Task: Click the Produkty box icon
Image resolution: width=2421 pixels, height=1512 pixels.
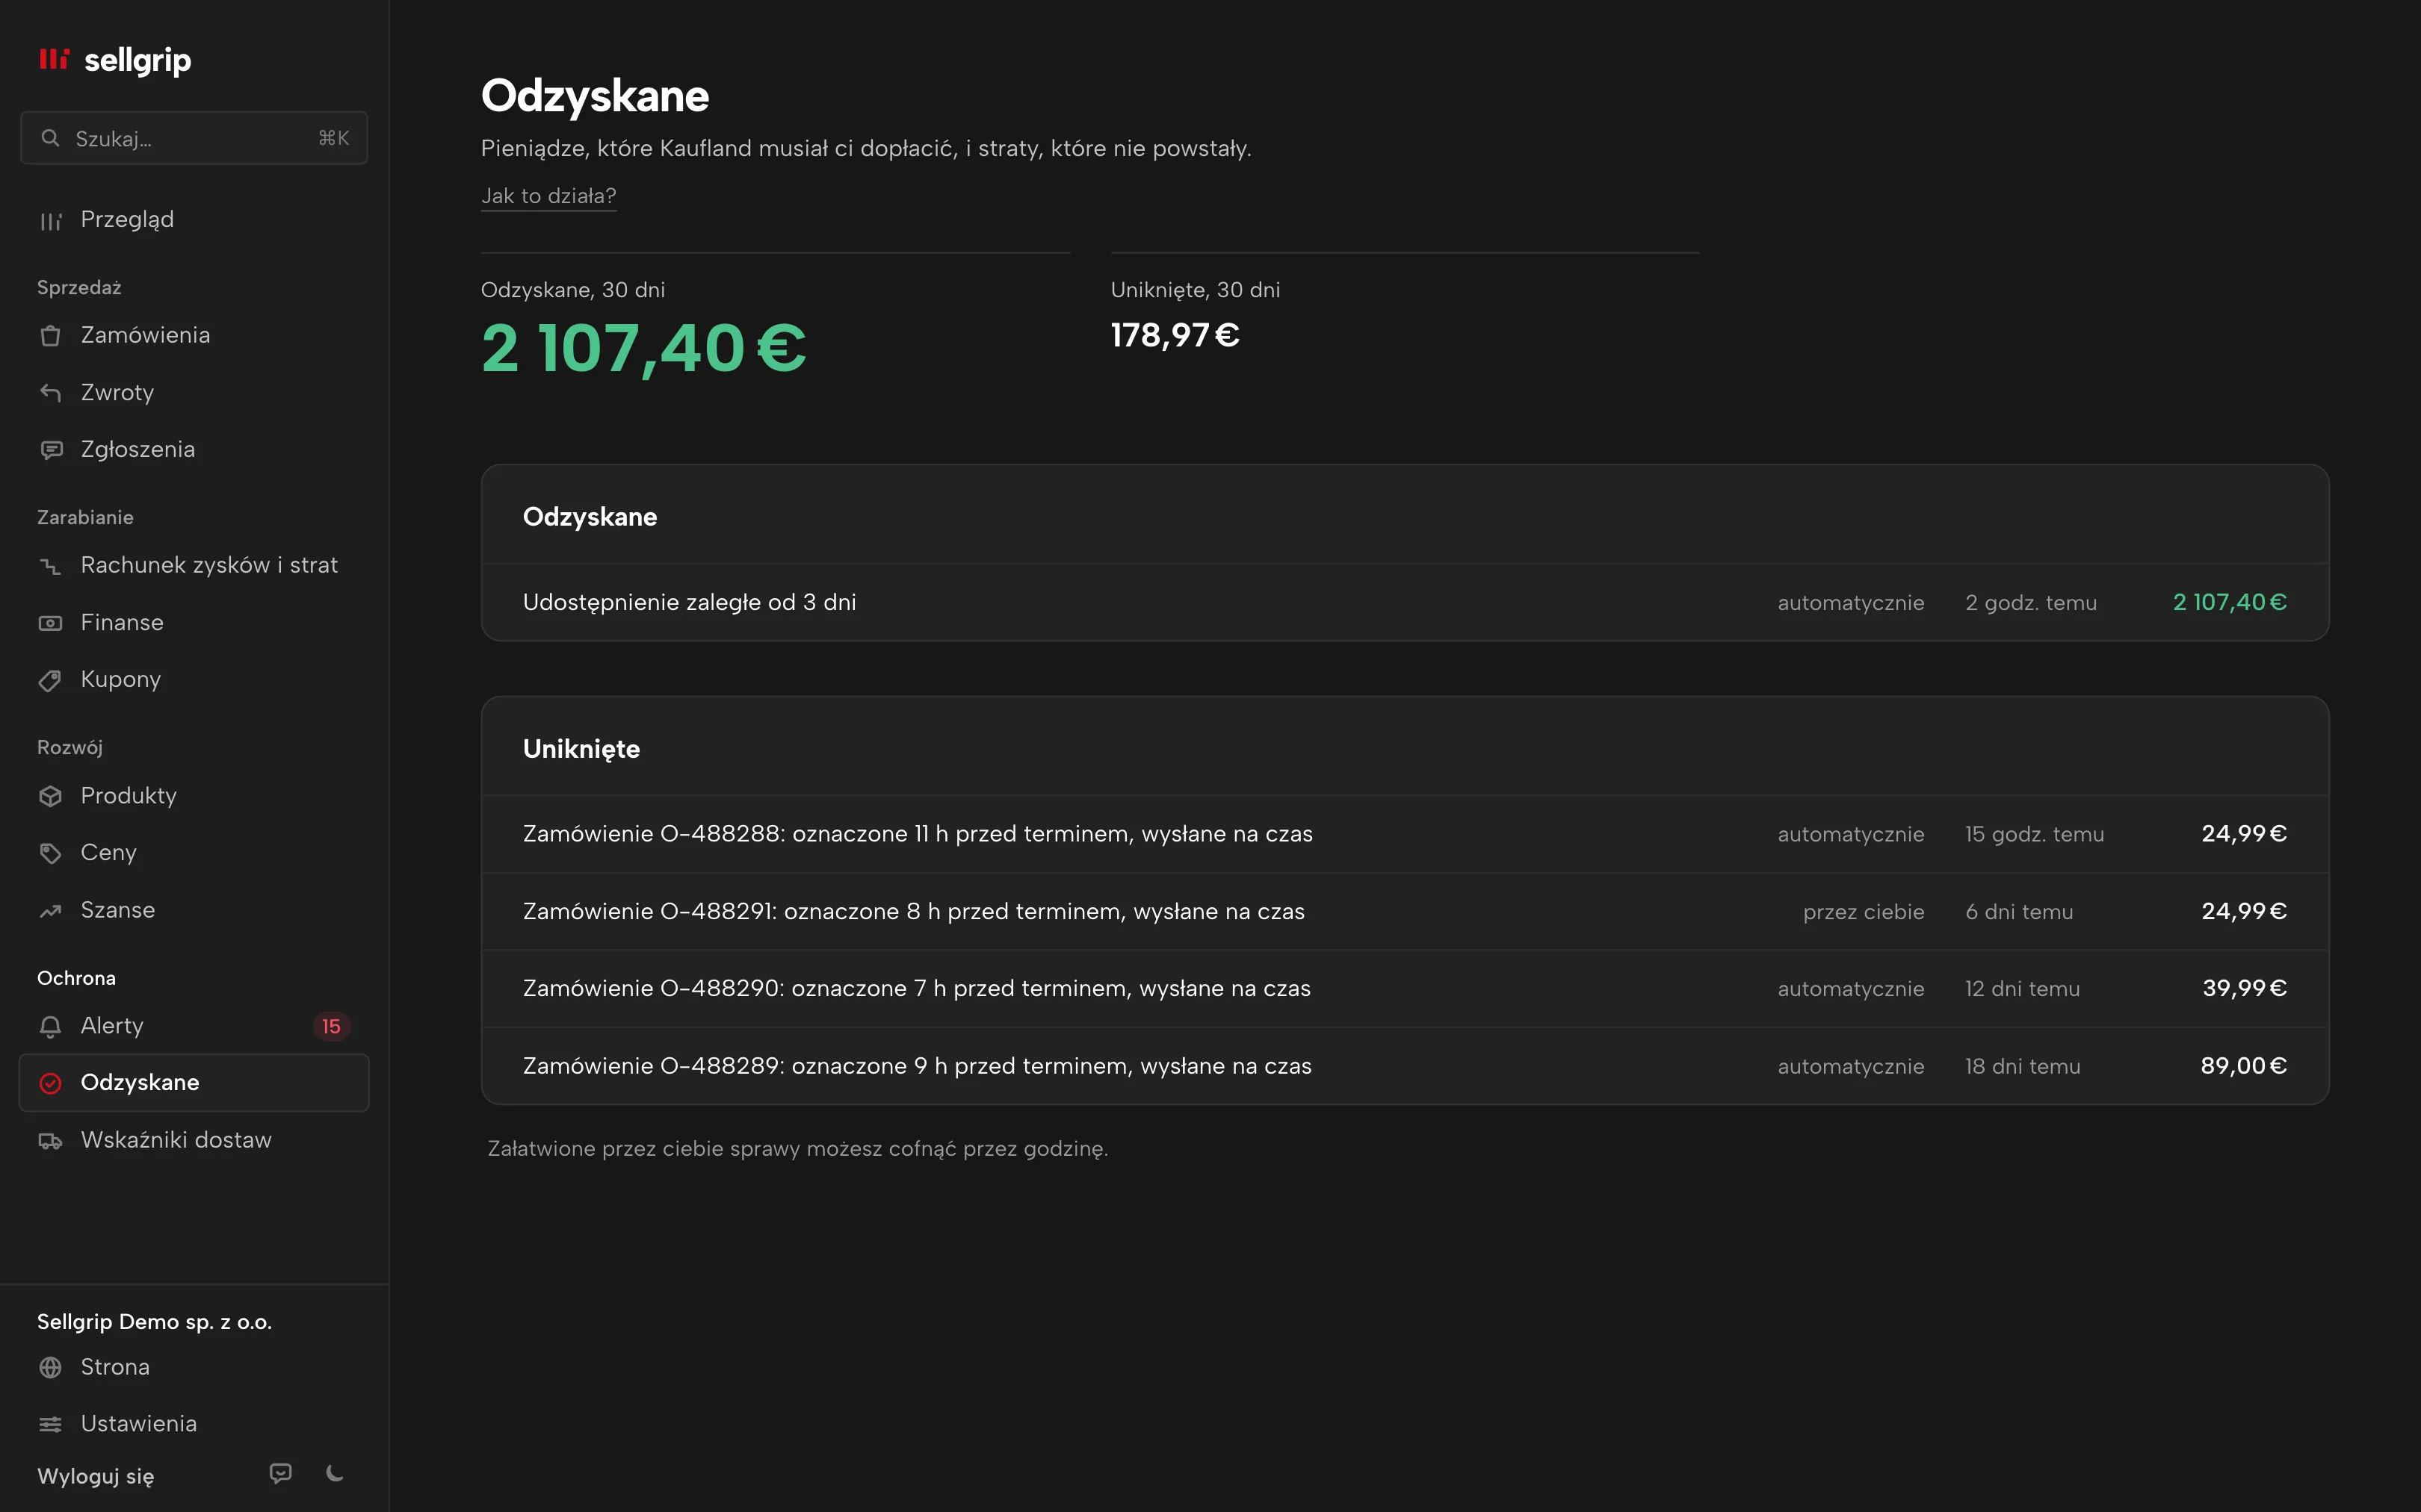Action: tap(50, 796)
